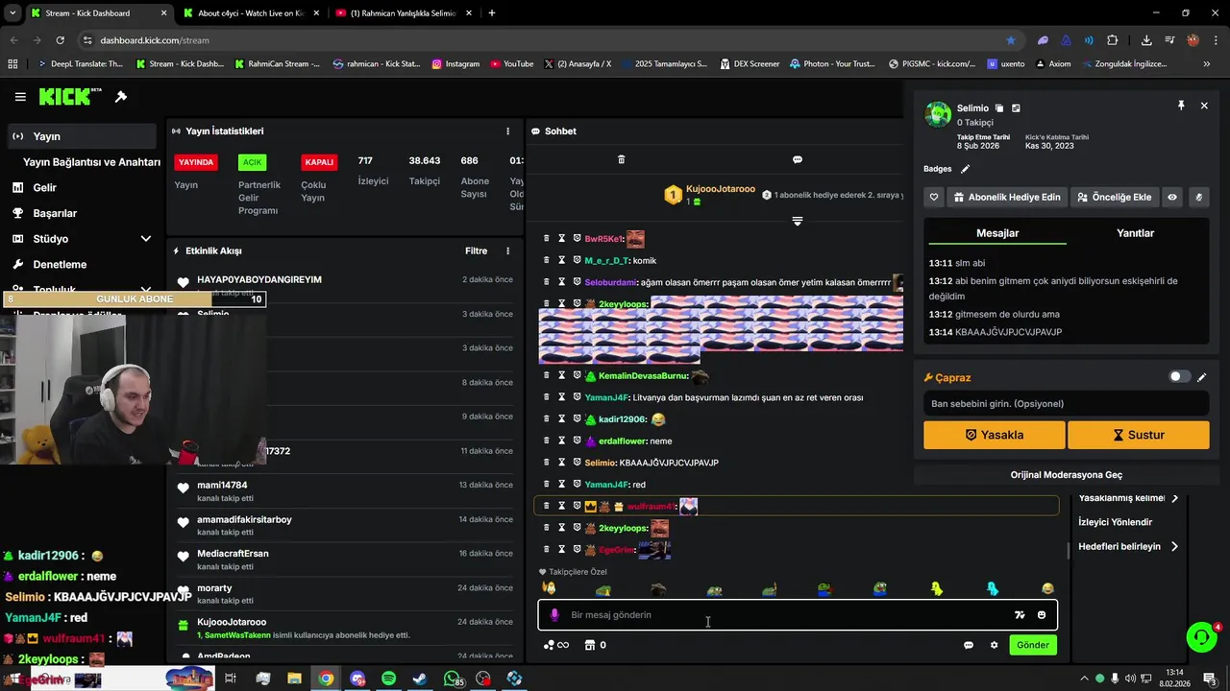Click the yellow Yasakla ban button

click(x=995, y=435)
